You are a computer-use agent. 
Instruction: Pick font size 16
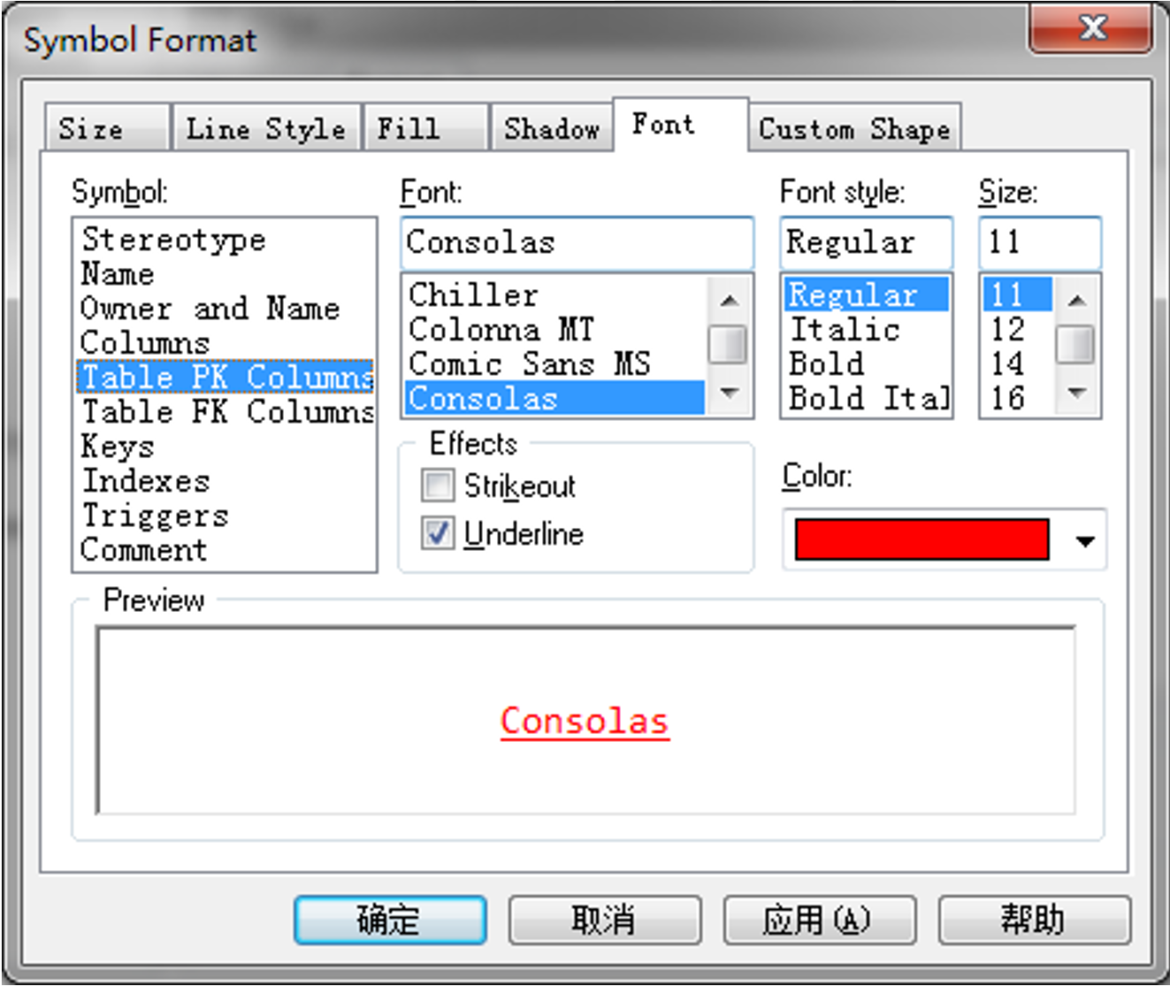click(x=1018, y=398)
